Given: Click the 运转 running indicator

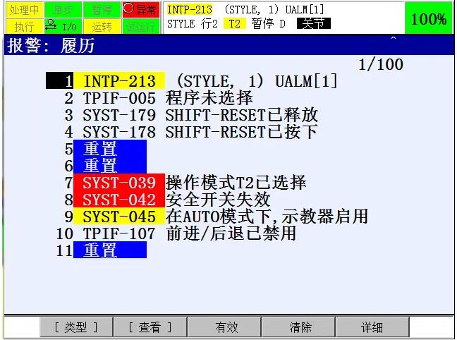Looking at the screenshot, I should point(102,27).
